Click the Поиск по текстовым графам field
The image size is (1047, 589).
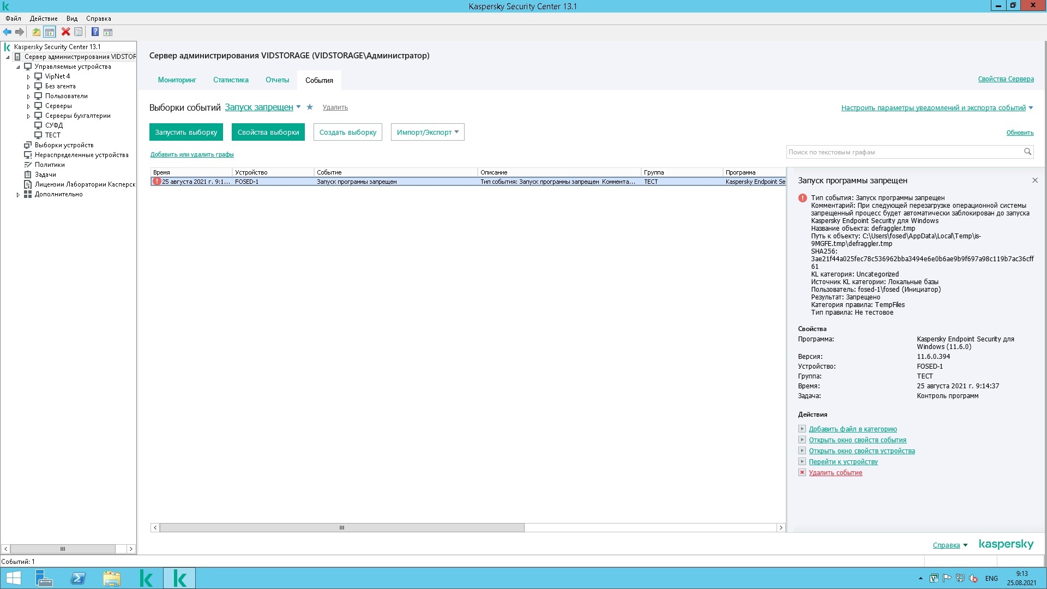[904, 152]
